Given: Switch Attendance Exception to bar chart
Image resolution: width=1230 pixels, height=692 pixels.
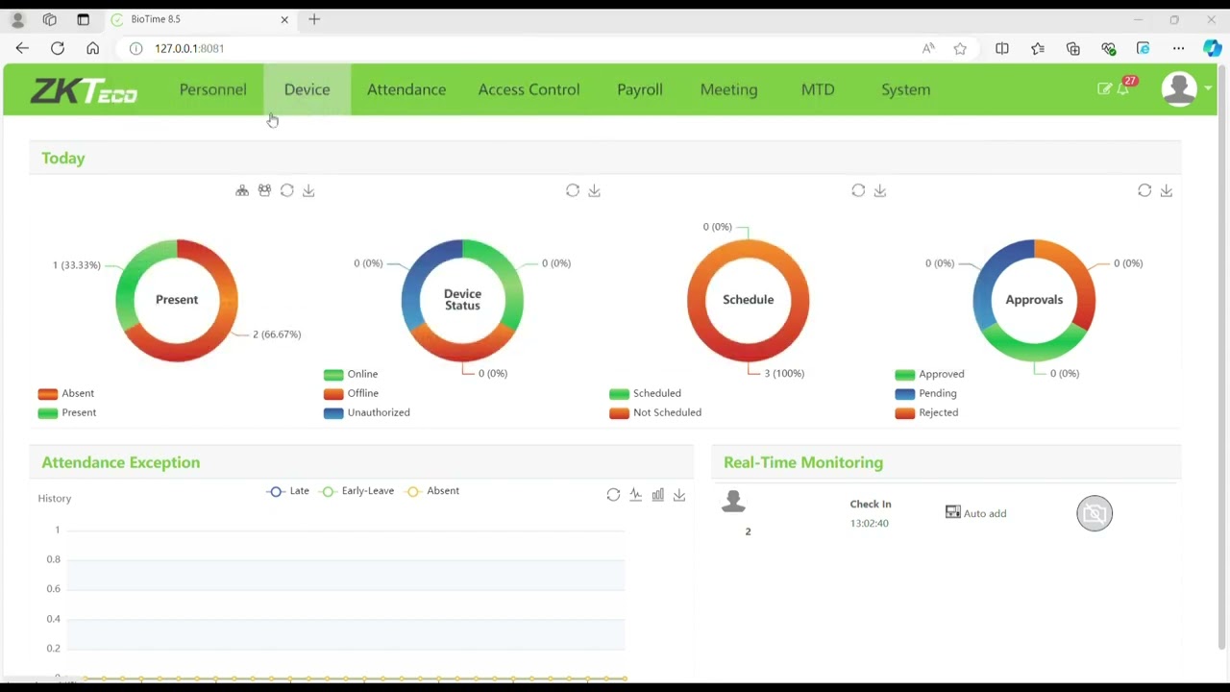Looking at the screenshot, I should [x=657, y=494].
